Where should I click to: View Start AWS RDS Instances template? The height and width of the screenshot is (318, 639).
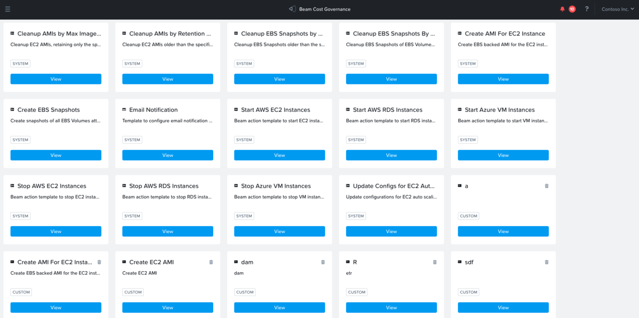tap(391, 155)
